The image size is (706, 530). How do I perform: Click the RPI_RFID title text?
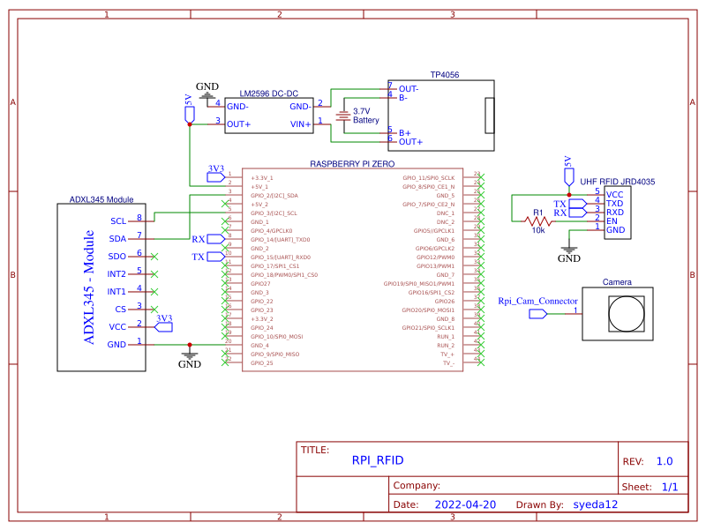378,460
